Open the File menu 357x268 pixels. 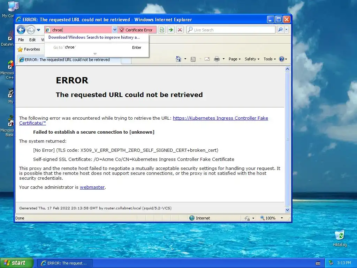(21, 40)
